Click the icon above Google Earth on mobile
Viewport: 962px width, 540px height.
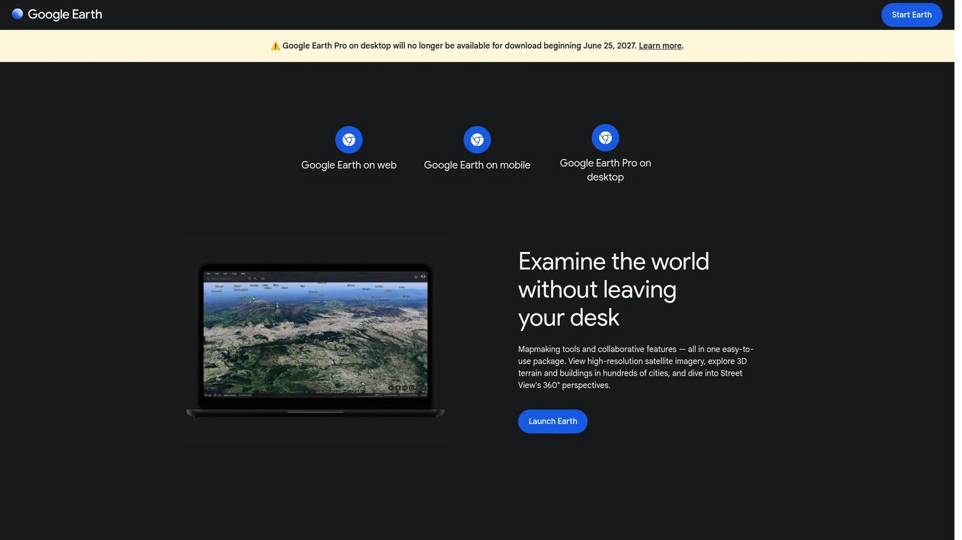(477, 140)
